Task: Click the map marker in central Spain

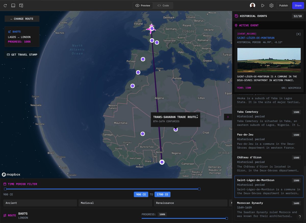Action: 143,59
